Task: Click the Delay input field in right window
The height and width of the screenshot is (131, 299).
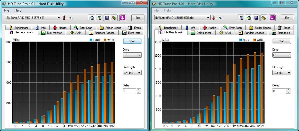Action: 279,91
